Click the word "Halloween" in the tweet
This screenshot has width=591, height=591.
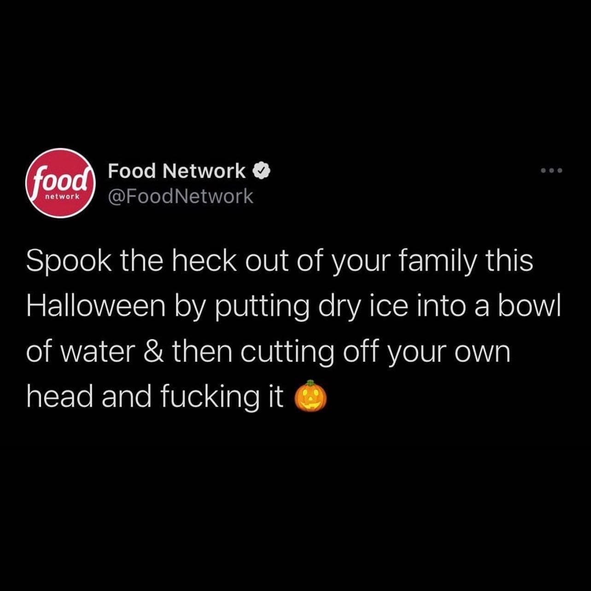pyautogui.click(x=95, y=306)
